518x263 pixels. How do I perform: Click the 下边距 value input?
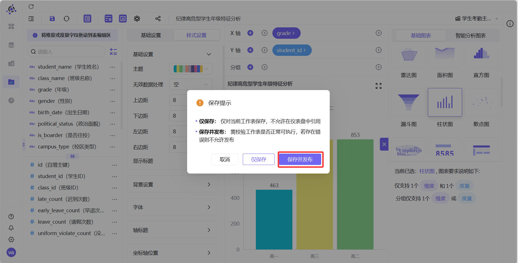tap(178, 116)
